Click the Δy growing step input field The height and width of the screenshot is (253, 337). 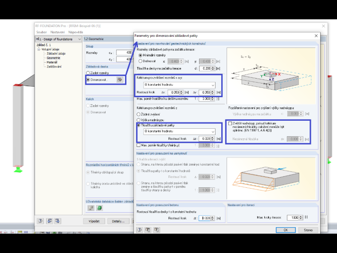pyautogui.click(x=205, y=92)
